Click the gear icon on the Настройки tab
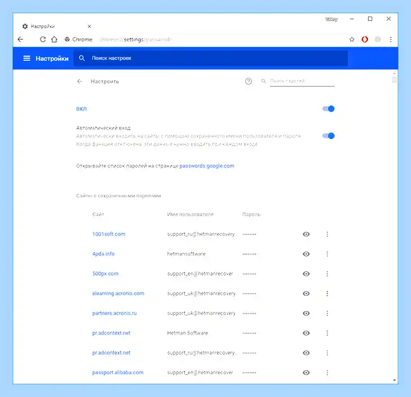 (x=25, y=26)
